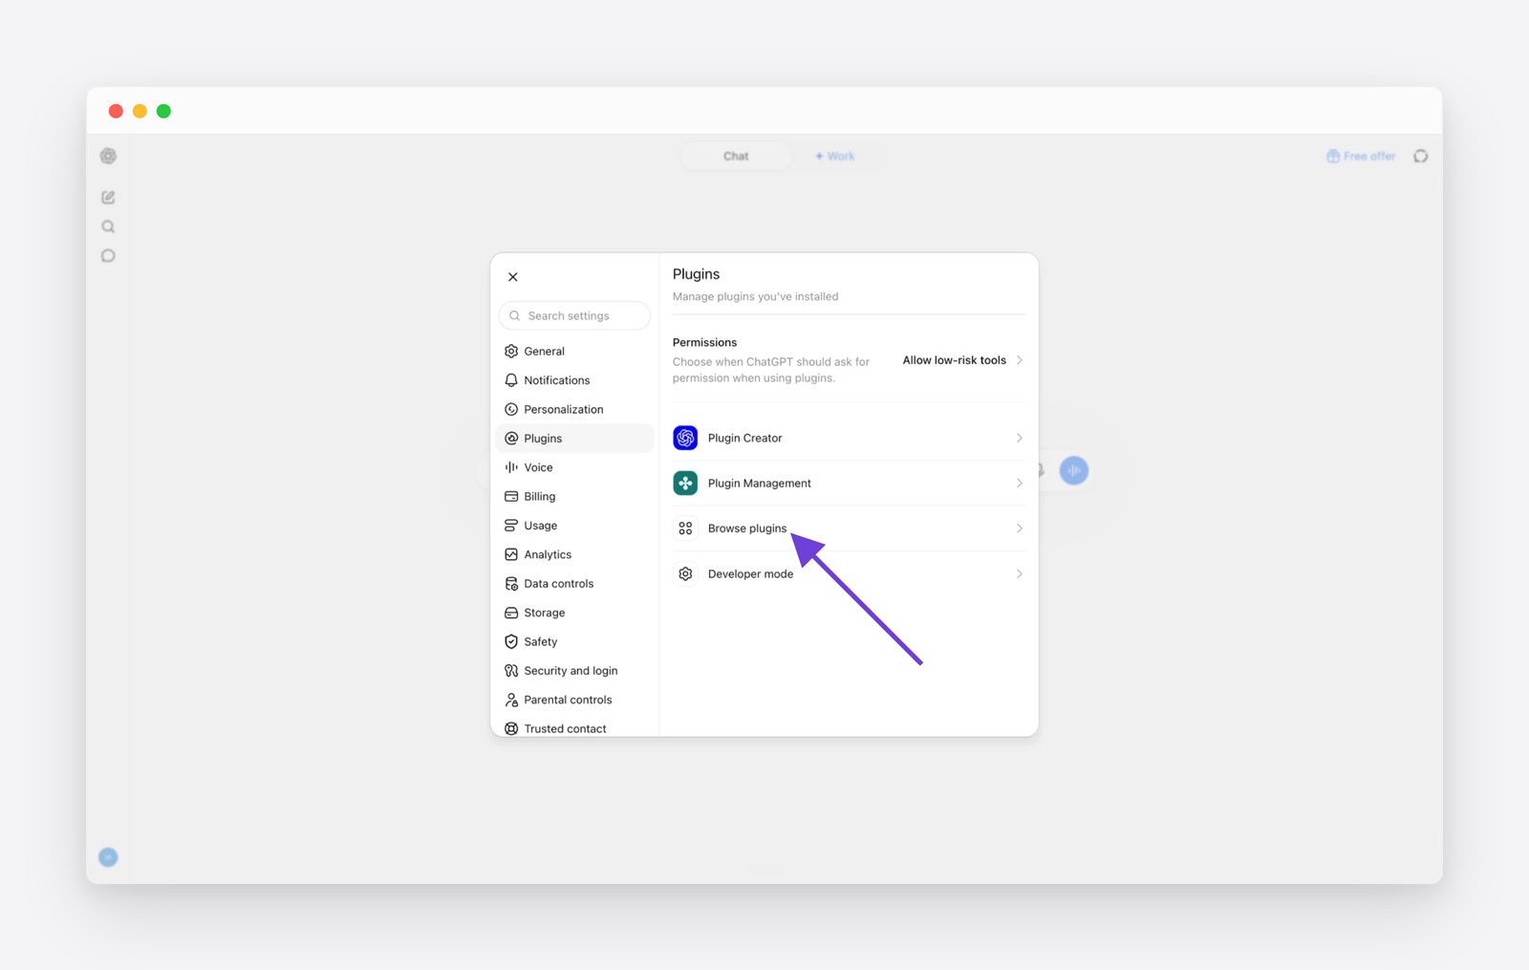Click the chat bubble icon in sidebar
This screenshot has height=970, width=1529.
(108, 255)
